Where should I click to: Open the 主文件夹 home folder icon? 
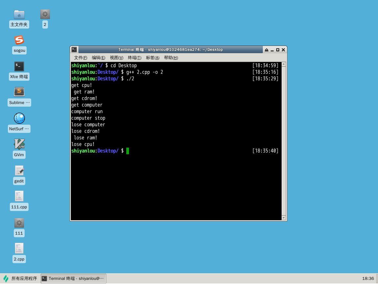pyautogui.click(x=19, y=15)
